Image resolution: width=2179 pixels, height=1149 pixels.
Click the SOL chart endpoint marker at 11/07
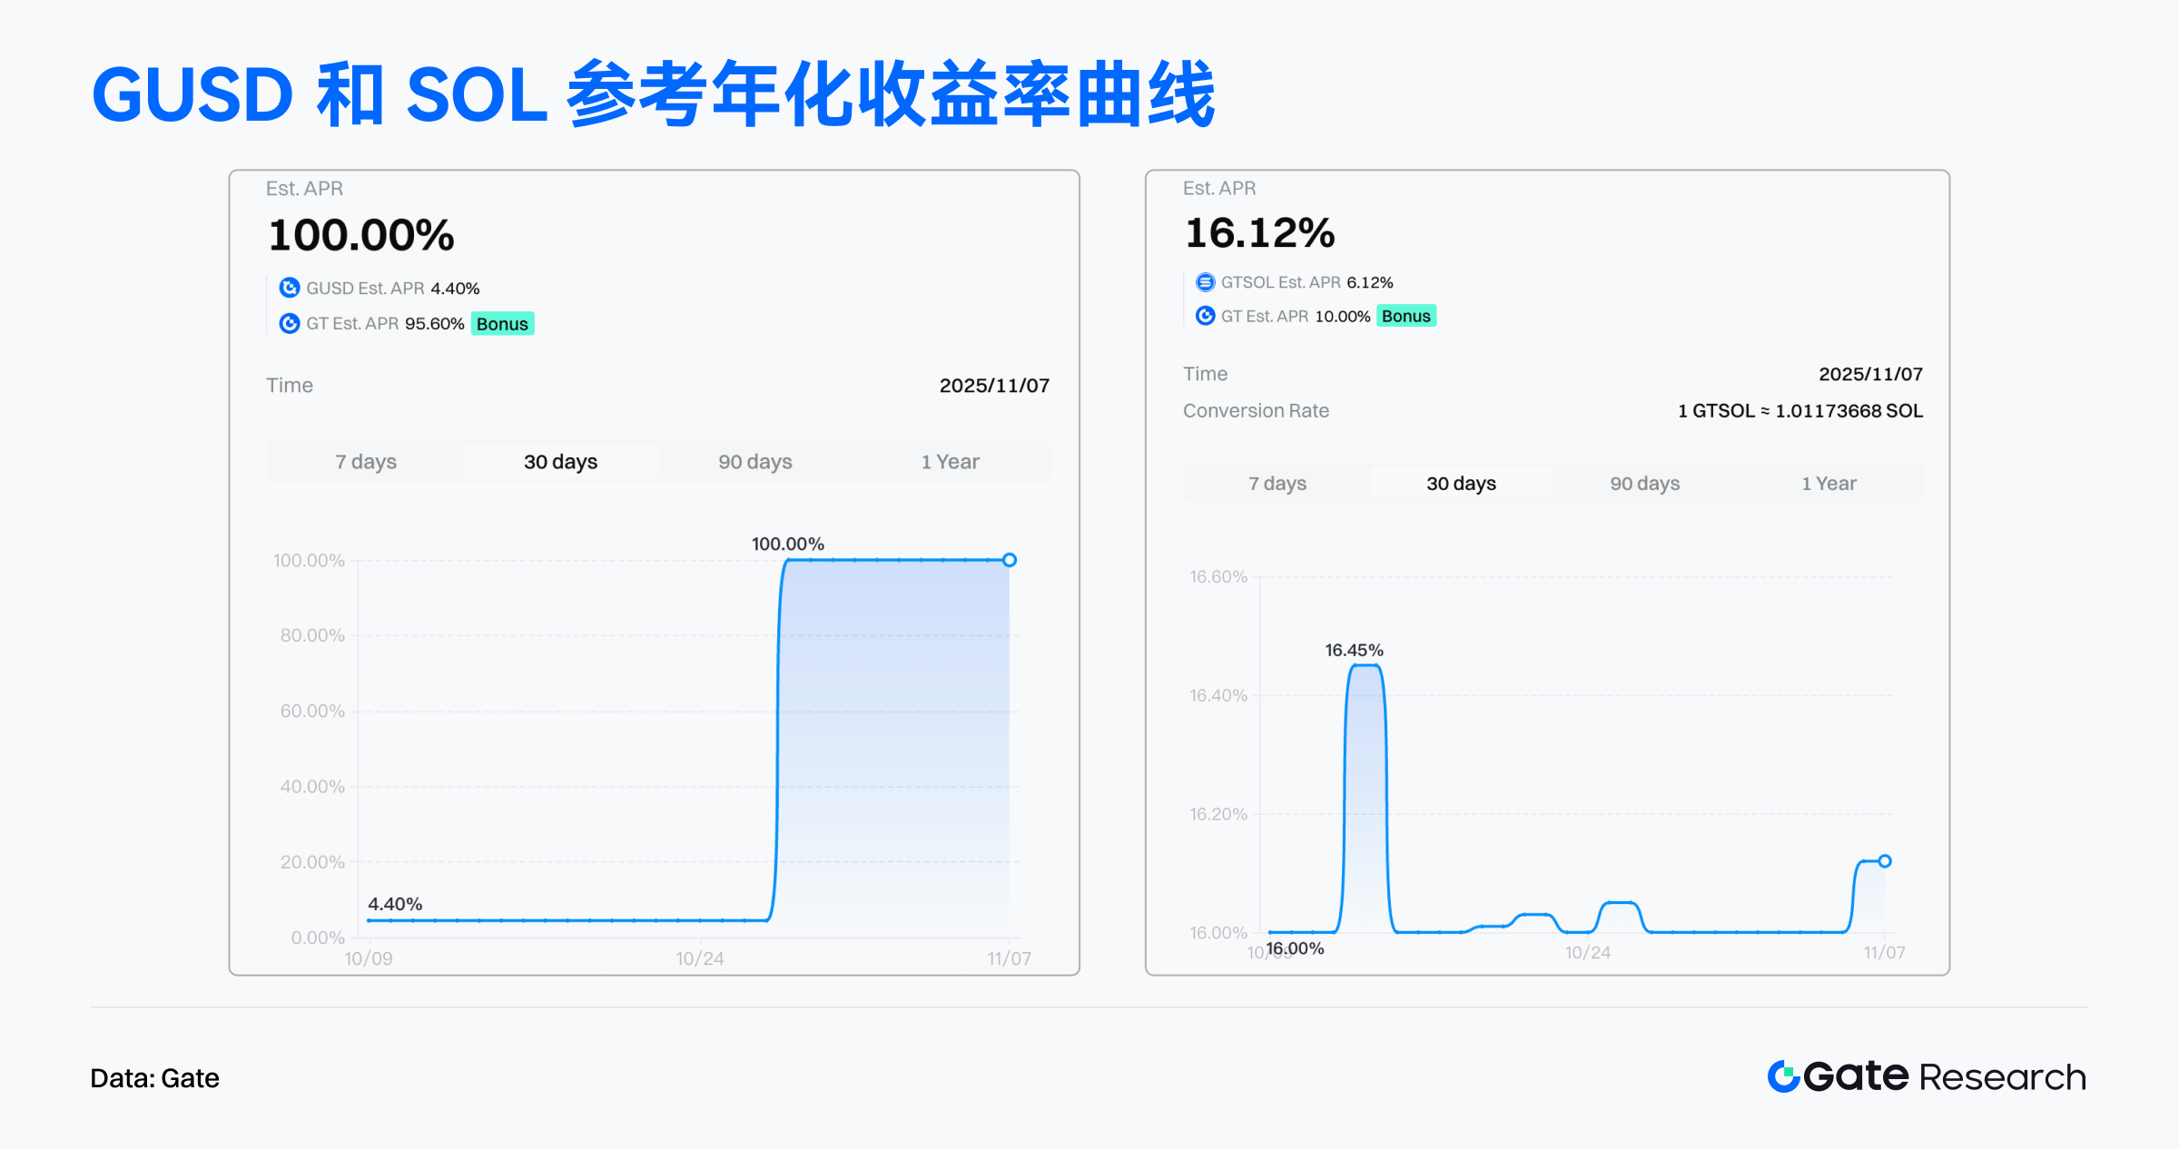tap(1885, 860)
